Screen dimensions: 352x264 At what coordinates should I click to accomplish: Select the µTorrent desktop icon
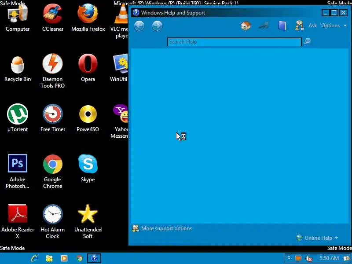click(18, 118)
